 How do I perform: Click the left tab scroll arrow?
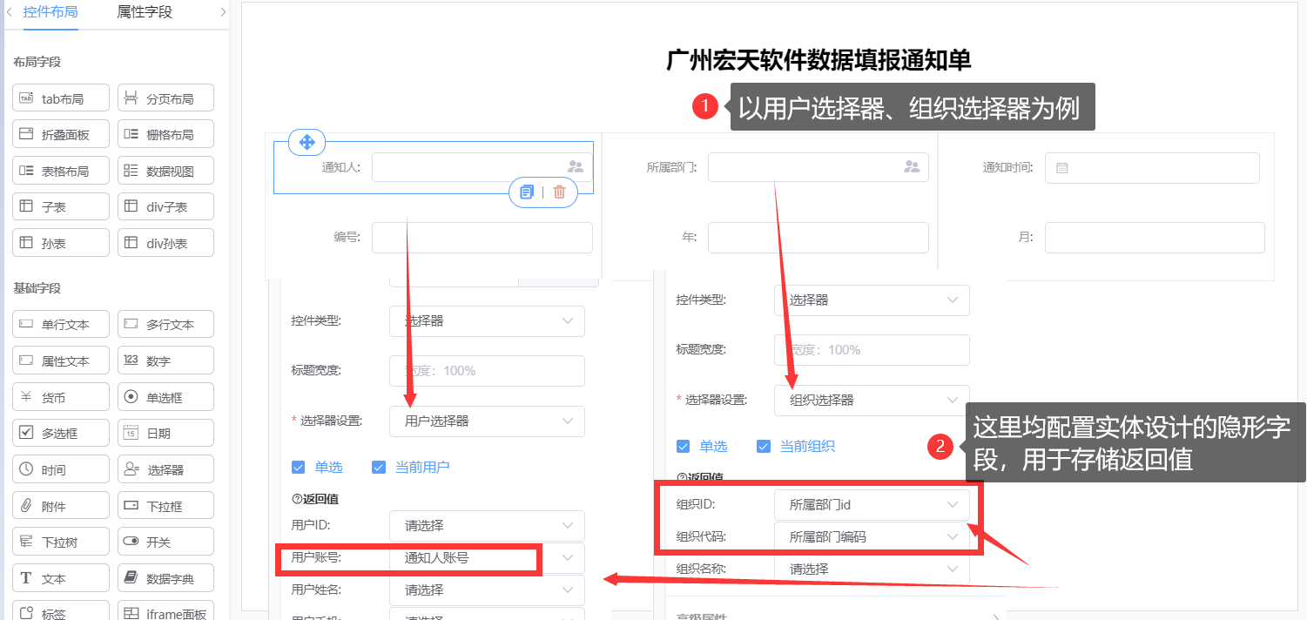9,12
